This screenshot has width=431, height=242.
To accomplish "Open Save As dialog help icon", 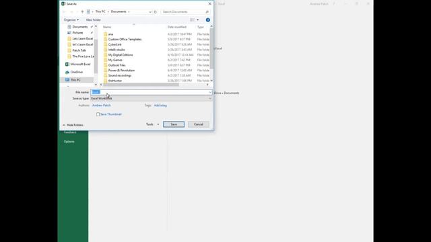I will click(208, 19).
